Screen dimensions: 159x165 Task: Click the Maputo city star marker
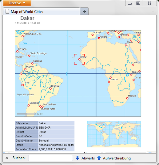click(127, 98)
